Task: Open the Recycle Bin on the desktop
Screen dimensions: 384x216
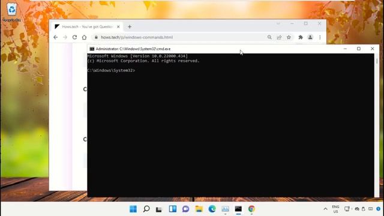Action: click(x=11, y=12)
